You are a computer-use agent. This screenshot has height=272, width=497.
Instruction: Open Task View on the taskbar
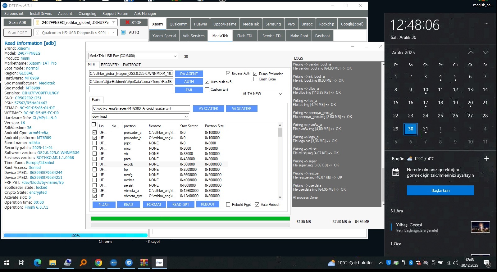[x=22, y=263]
